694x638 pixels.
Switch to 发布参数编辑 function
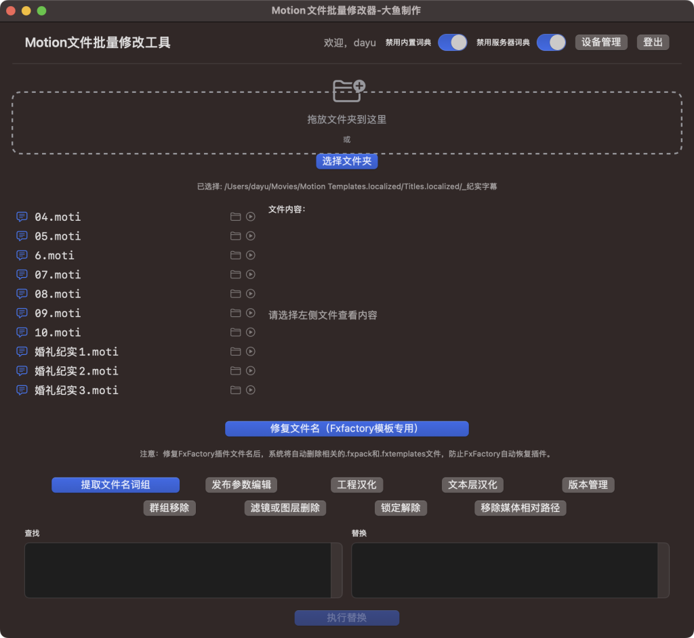241,485
